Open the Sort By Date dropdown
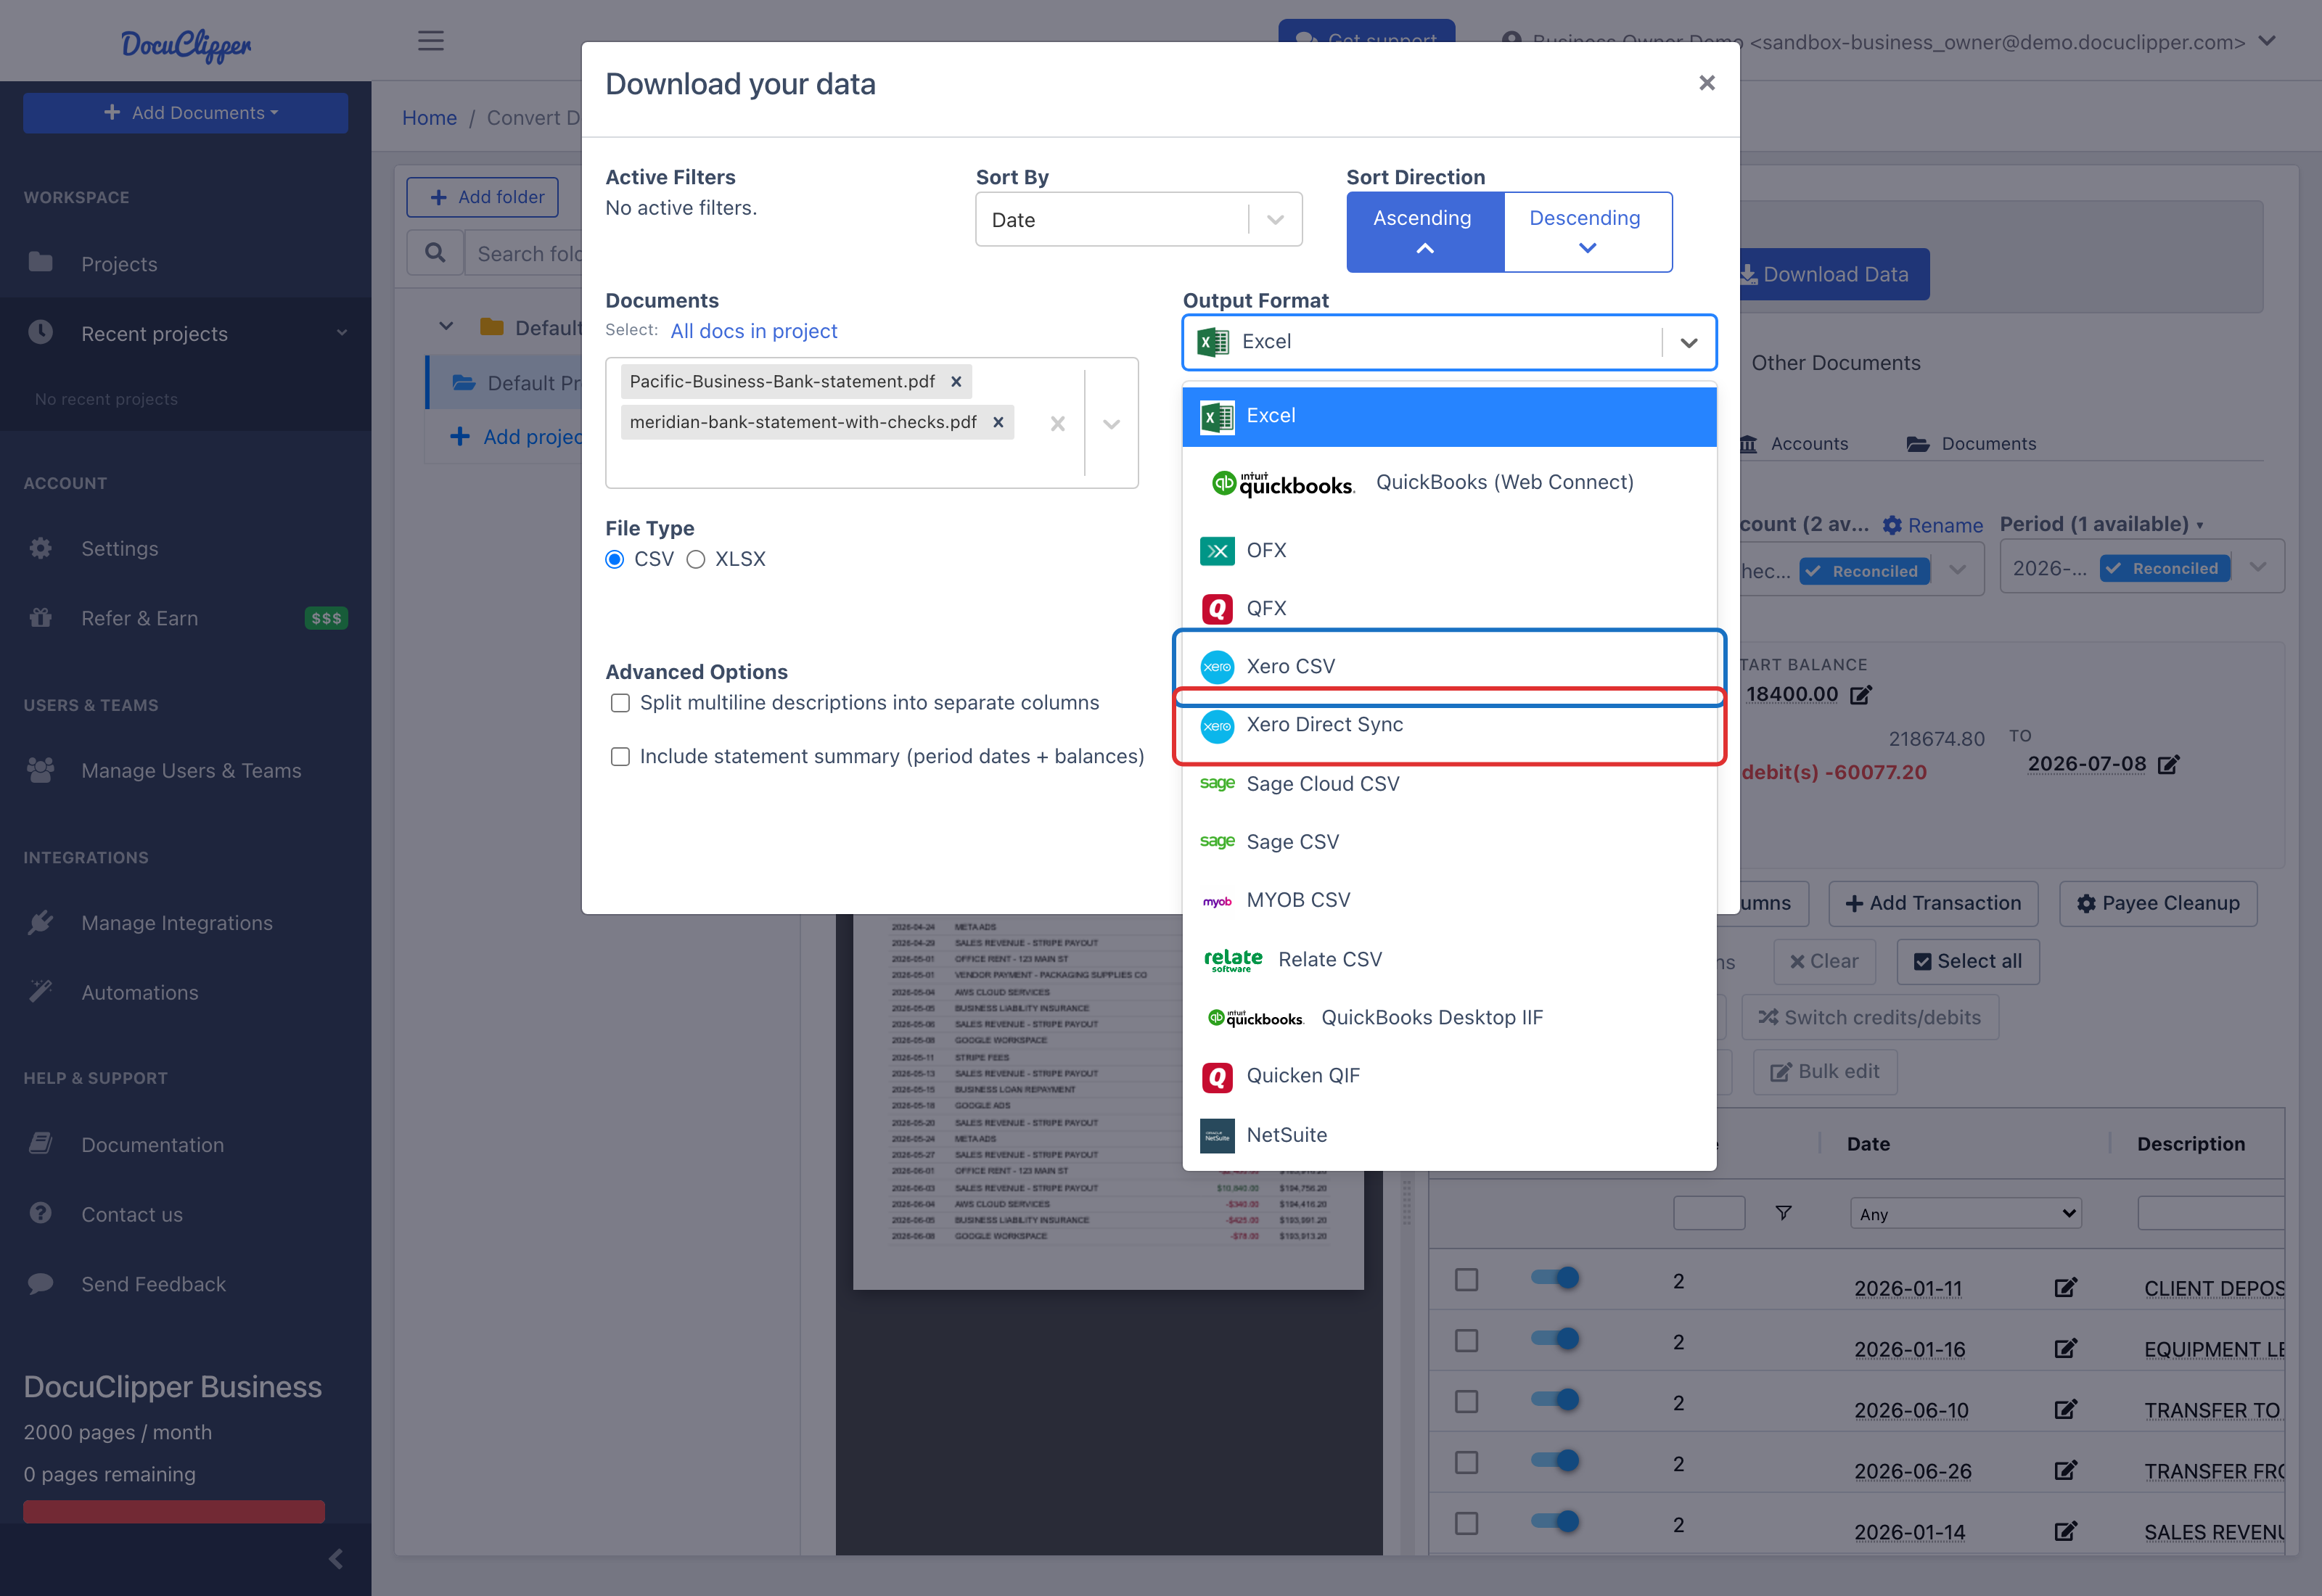The height and width of the screenshot is (1596, 2322). 1138,220
